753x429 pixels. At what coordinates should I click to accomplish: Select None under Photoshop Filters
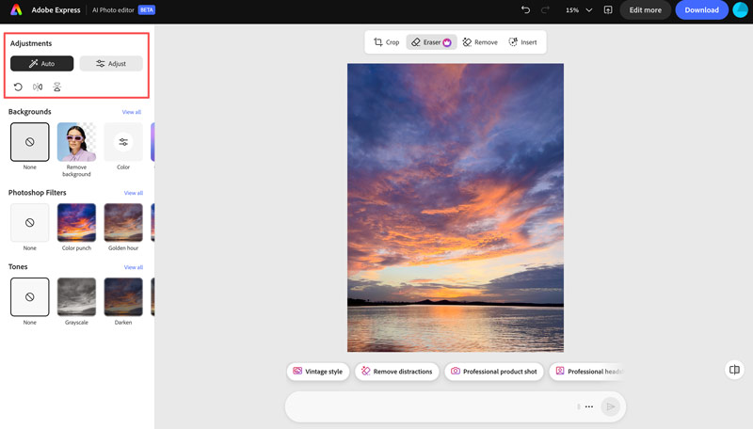click(30, 223)
